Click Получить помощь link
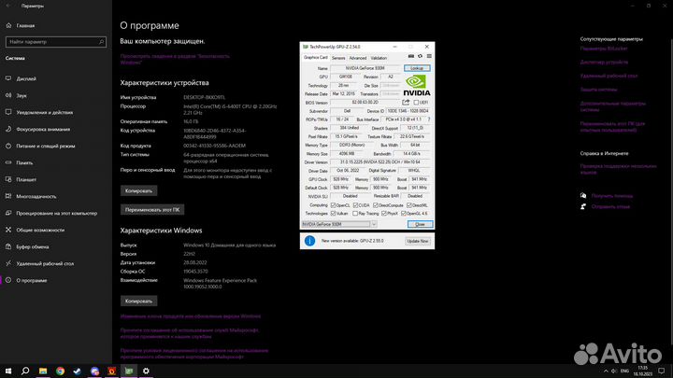 (x=612, y=196)
